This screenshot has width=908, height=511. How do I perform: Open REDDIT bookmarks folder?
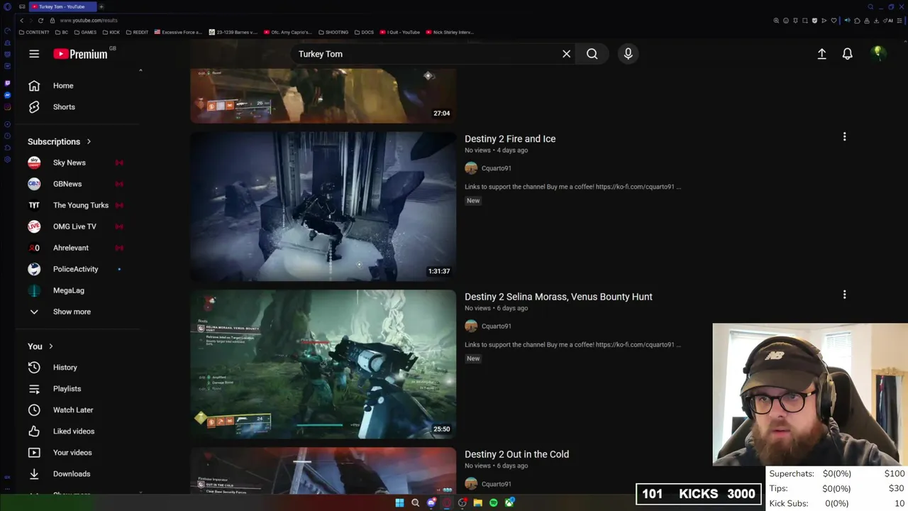tap(138, 32)
